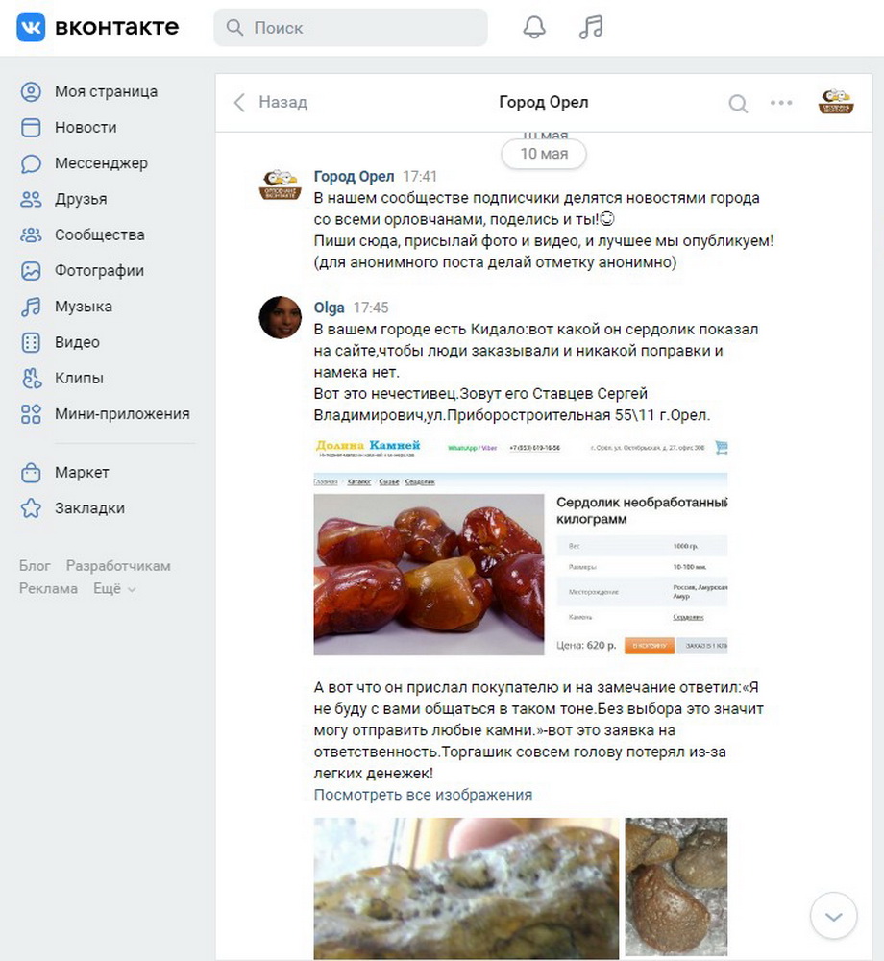Click the Моя страница profile icon
Viewport: 884px width, 961px height.
point(31,92)
